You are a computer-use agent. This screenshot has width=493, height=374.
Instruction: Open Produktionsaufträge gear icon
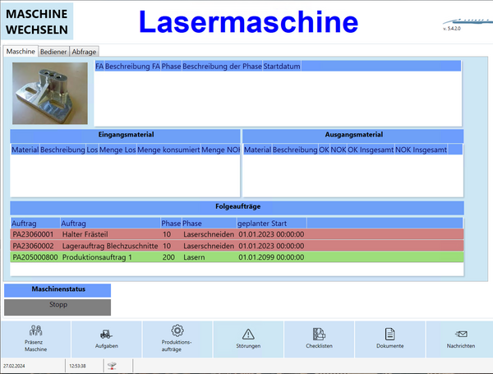point(177,330)
